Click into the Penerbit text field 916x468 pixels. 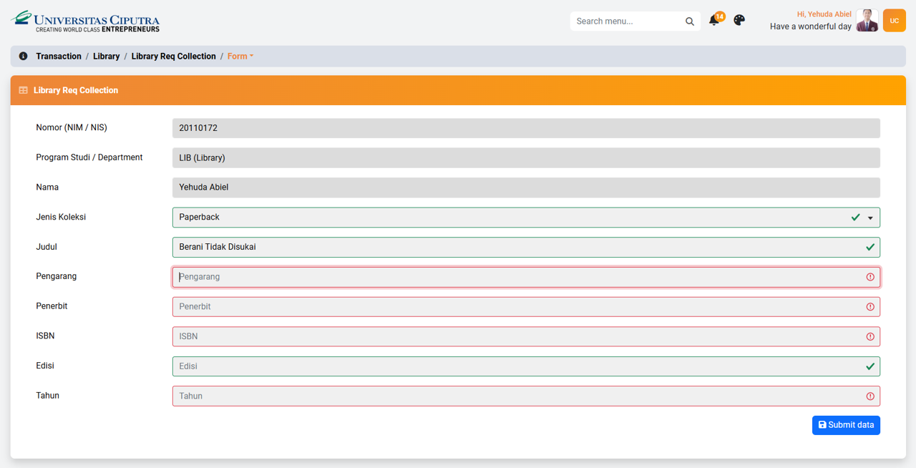pyautogui.click(x=515, y=307)
